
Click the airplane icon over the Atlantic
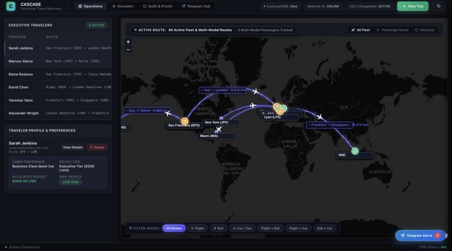pos(253,106)
